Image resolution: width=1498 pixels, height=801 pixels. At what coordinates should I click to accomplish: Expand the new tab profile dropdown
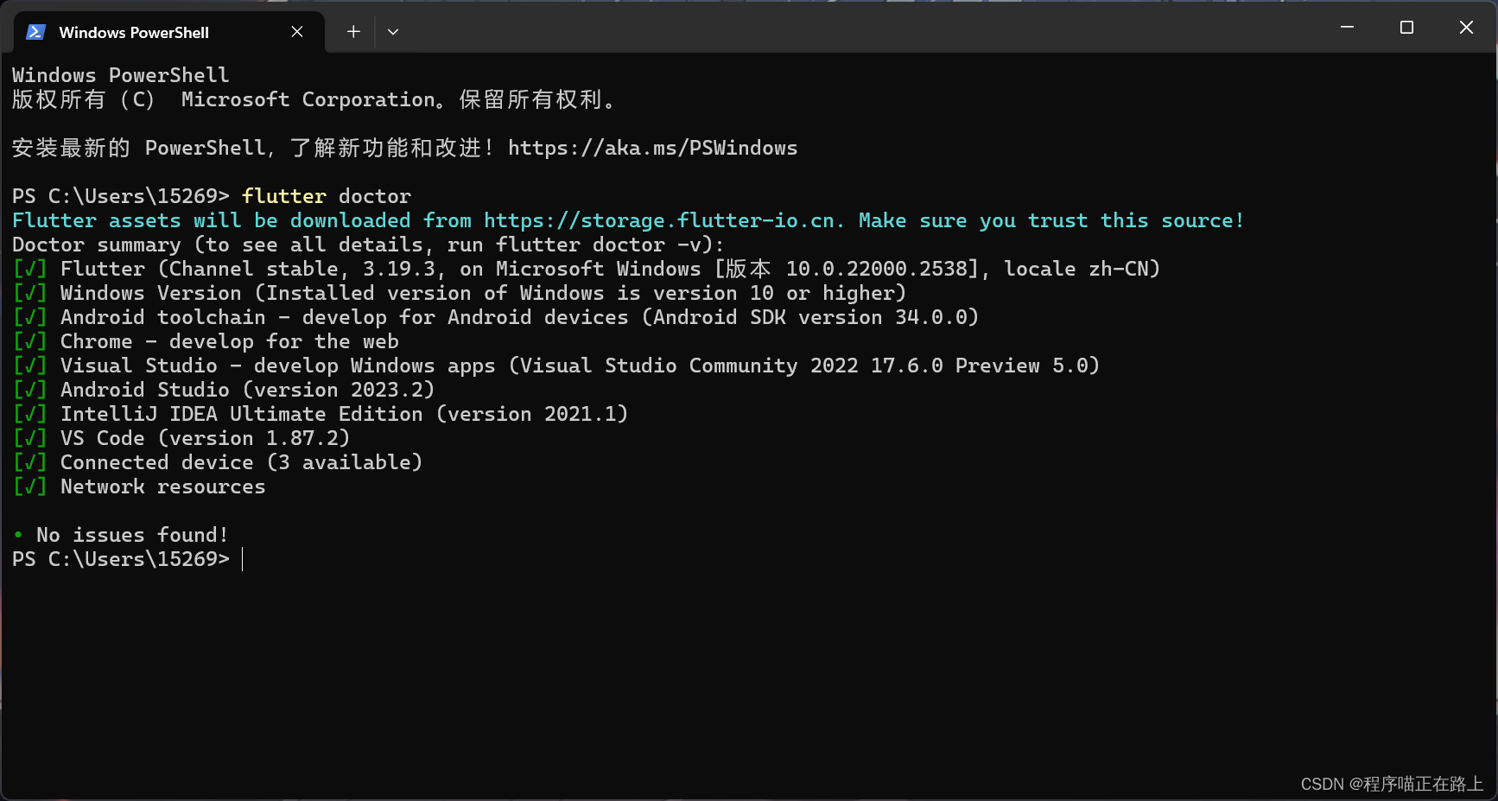393,32
